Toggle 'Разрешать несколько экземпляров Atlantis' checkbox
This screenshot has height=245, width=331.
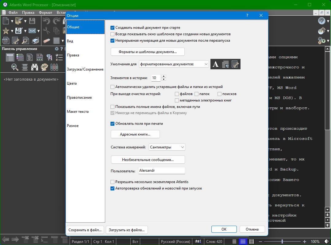(113, 182)
